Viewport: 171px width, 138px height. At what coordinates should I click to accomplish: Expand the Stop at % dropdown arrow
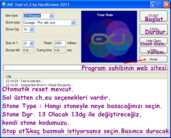[32, 44]
